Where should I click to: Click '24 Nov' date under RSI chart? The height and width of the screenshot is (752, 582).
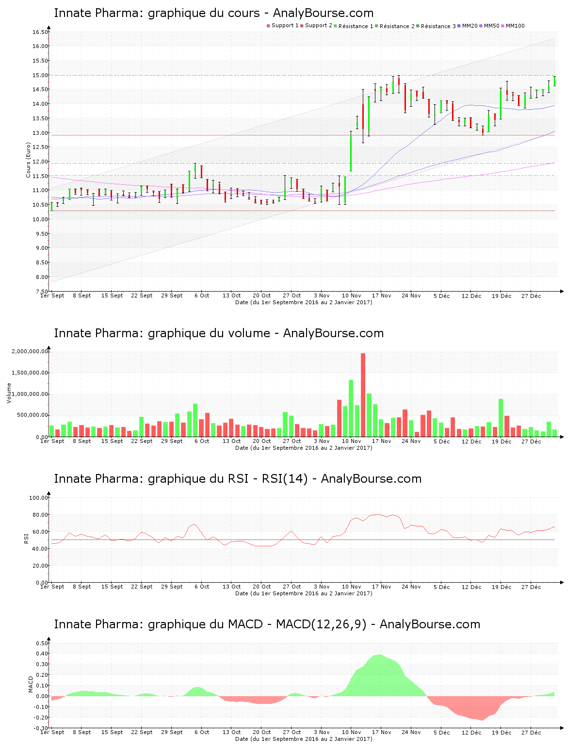coord(411,587)
